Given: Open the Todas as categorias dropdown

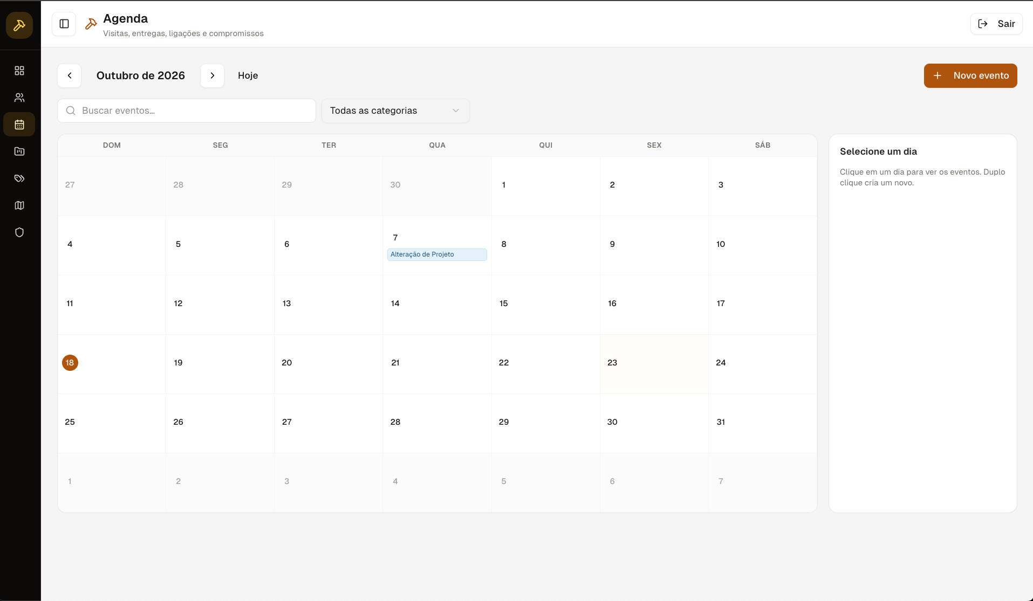Looking at the screenshot, I should pos(395,110).
